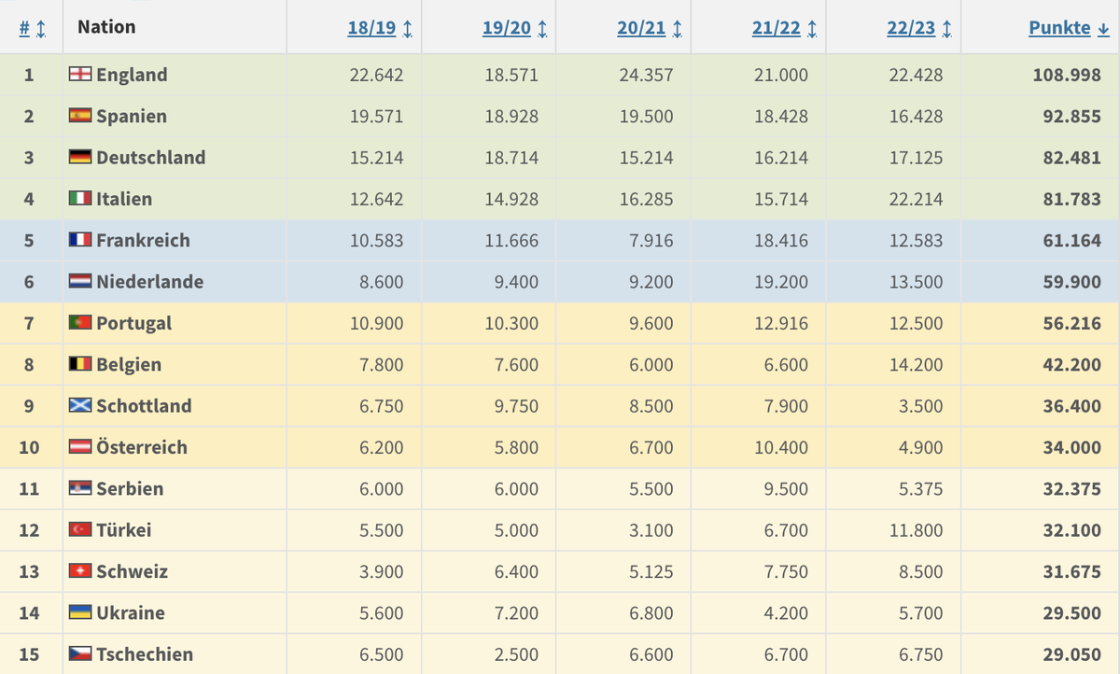
Task: Select the Niederlande nation name
Action: tap(149, 281)
